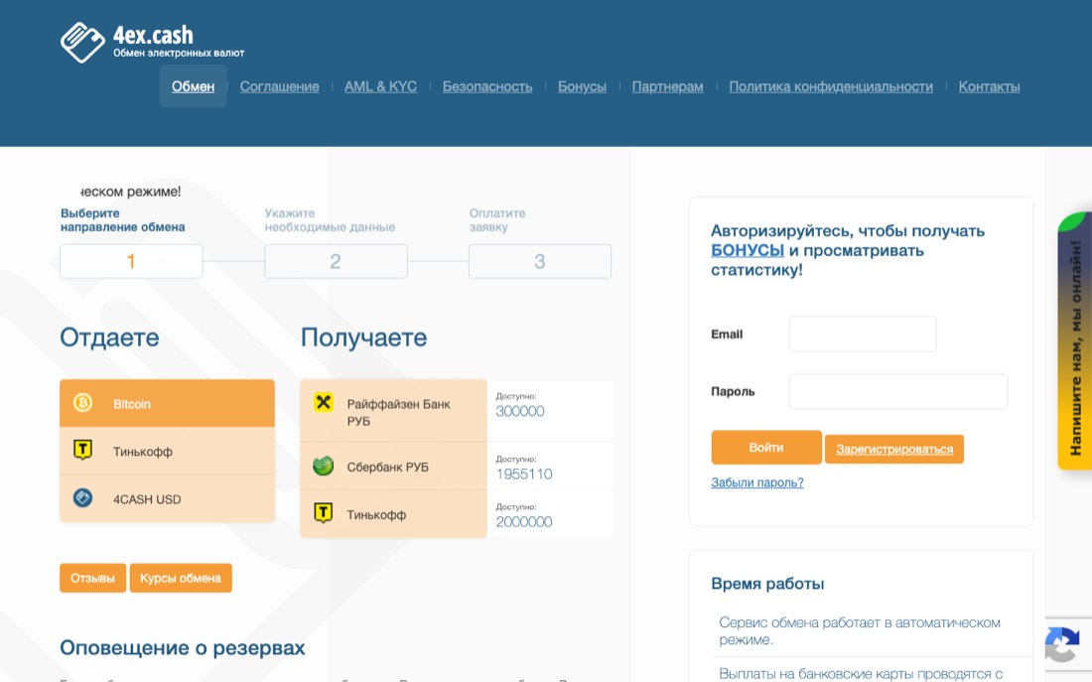Viewport: 1092px width, 682px height.
Task: Click the Выберите направление обмена label
Action: tap(122, 220)
